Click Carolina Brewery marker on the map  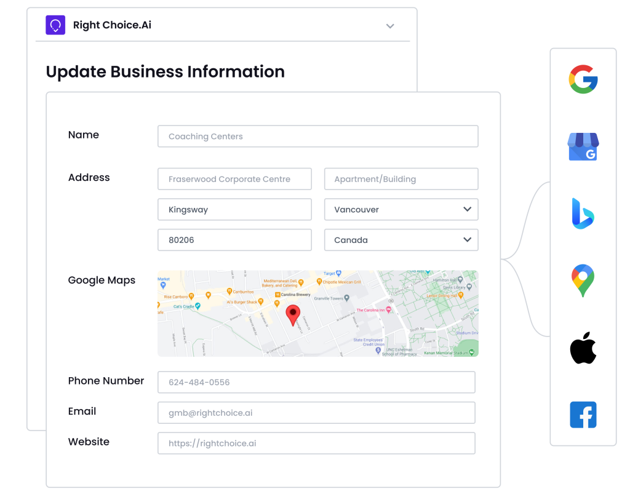click(x=277, y=295)
